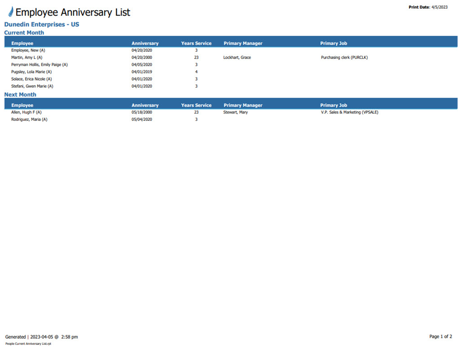458x347 pixels.
Task: Click the Page 1 of 2 indicator
Action: [x=440, y=336]
